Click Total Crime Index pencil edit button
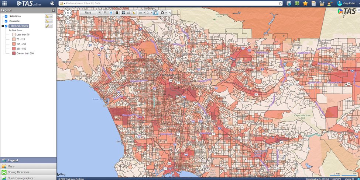 [47, 26]
